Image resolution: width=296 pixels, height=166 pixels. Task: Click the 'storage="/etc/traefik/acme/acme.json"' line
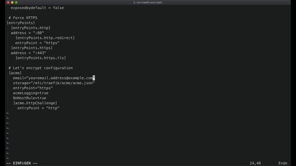coord(54,83)
